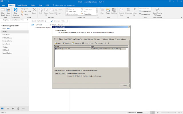Open the Categorize color menu
This screenshot has height=114, width=183.
pyautogui.click(x=128, y=12)
